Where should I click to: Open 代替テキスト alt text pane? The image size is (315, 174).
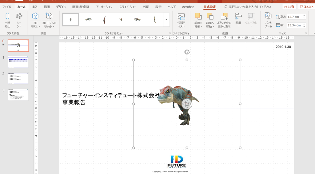[181, 21]
